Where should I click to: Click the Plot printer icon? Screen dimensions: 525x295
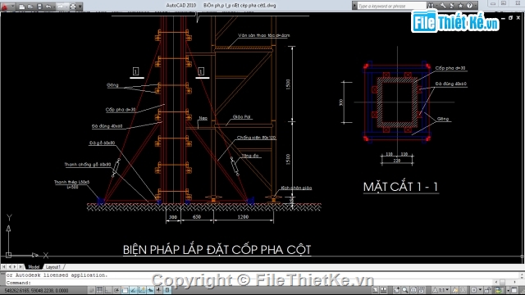tap(73, 7)
